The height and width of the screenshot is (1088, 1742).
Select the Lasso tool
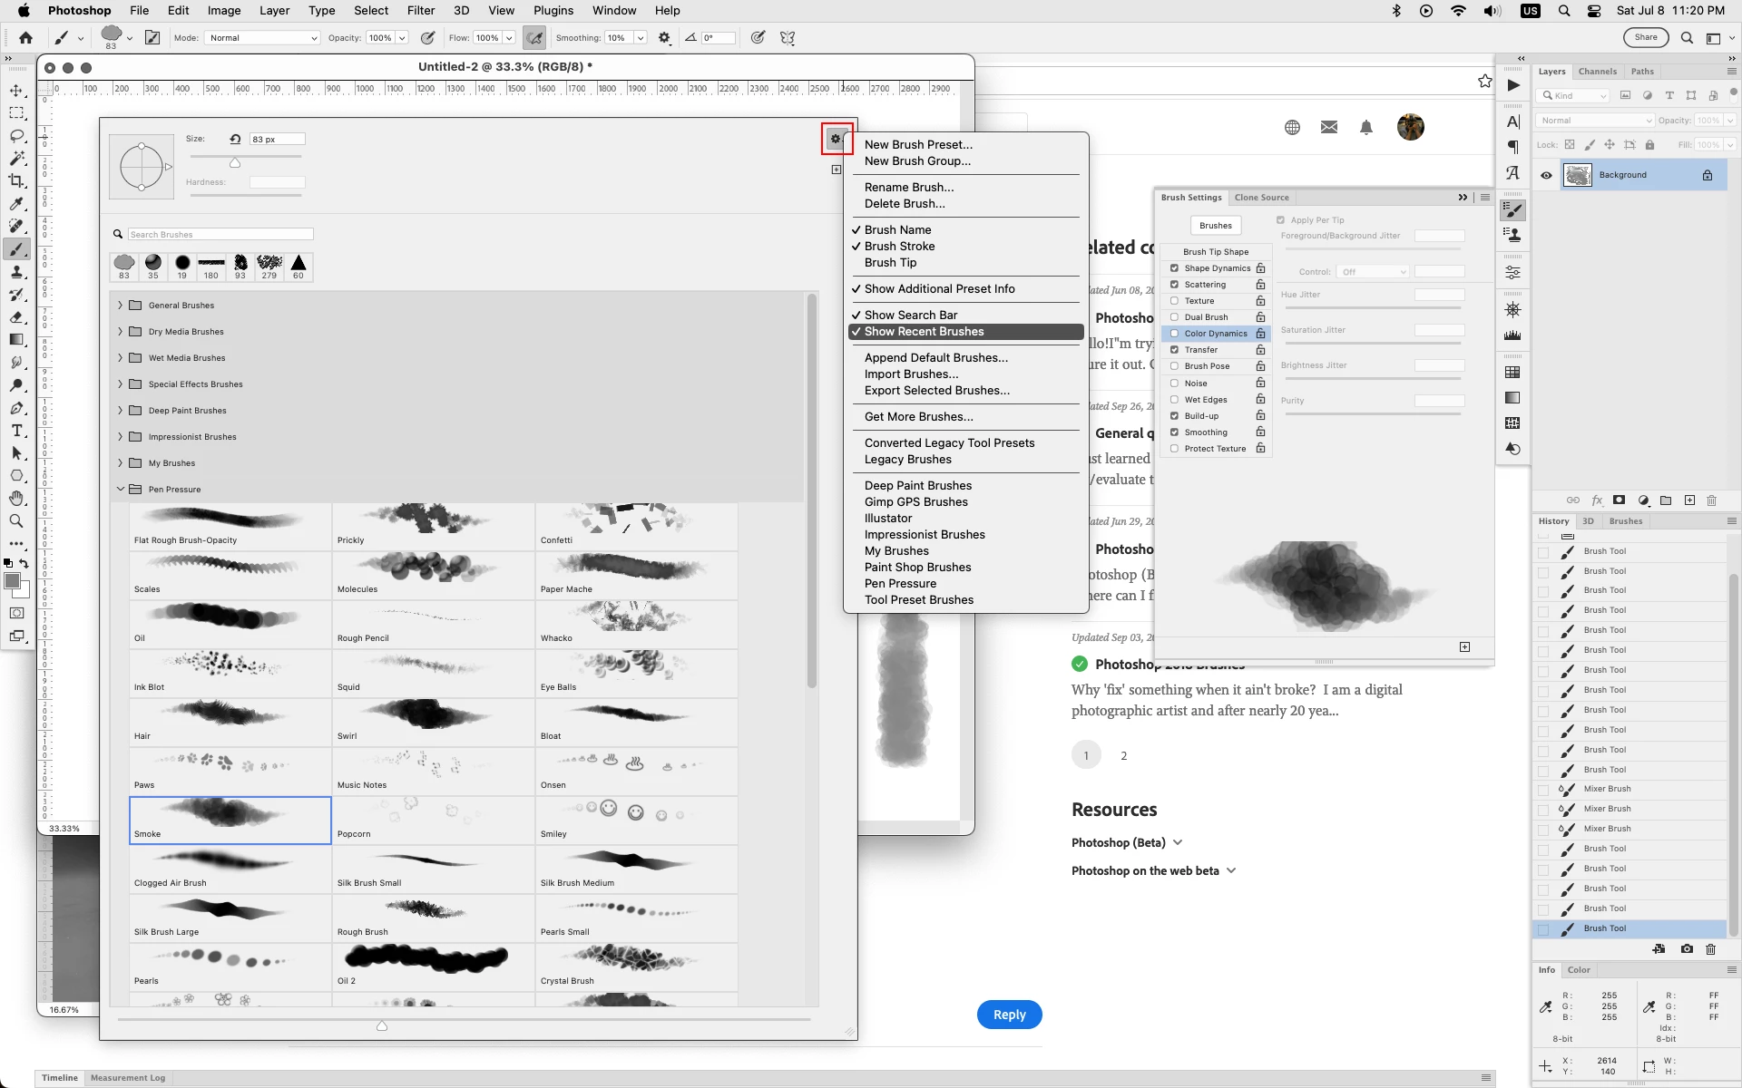pos(16,136)
